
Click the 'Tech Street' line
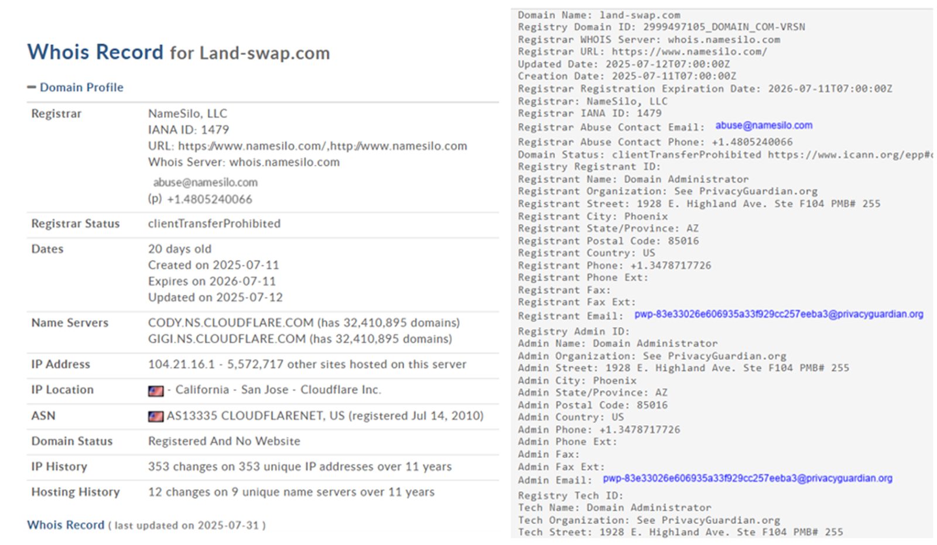(680, 532)
